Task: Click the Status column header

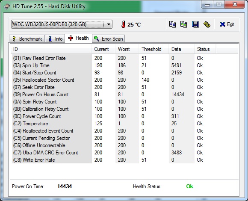Action: coord(205,49)
